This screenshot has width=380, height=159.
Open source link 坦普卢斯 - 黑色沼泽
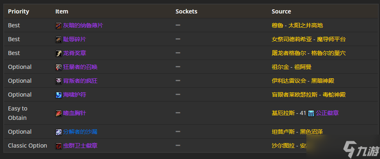pos(297,132)
